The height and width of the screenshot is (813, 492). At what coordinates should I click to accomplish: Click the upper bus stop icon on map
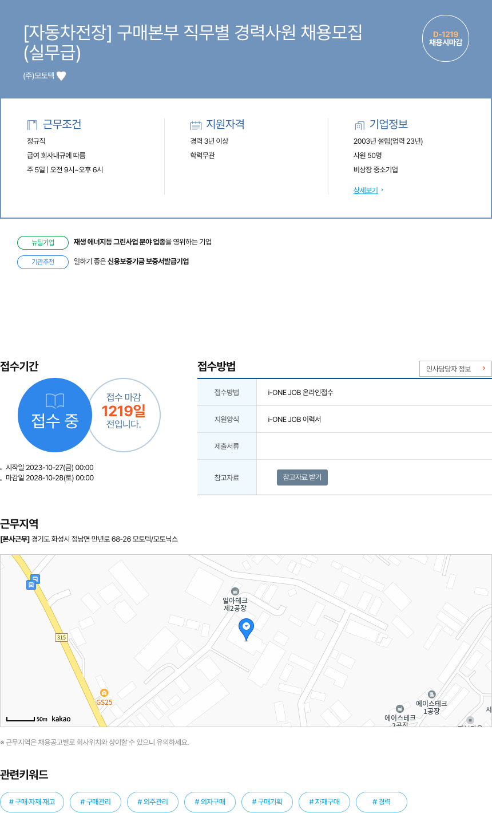(35, 579)
